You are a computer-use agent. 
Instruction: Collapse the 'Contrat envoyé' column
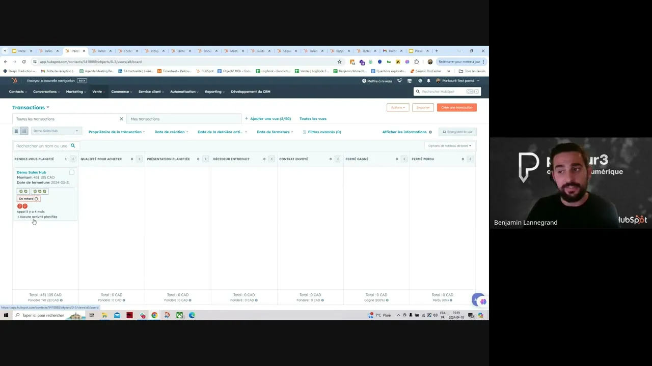338,159
